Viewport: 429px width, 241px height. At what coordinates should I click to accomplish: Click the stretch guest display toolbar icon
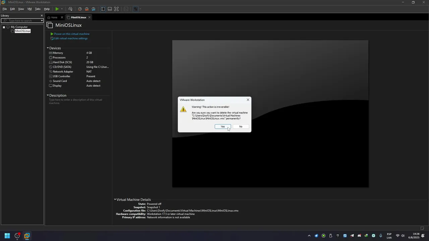135,9
